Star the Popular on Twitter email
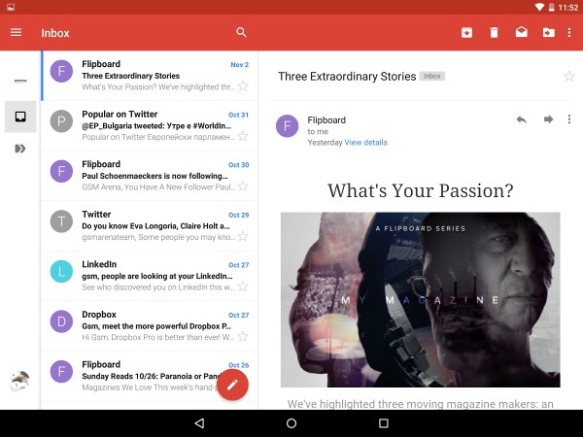 tap(243, 136)
